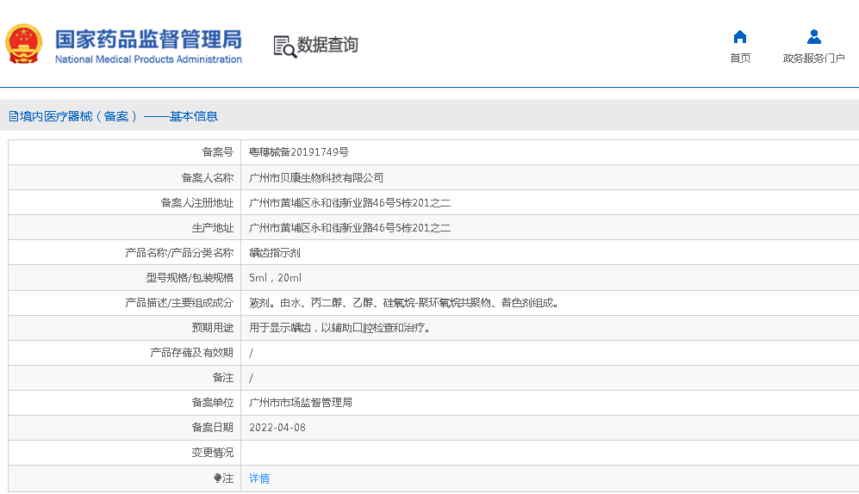This screenshot has width=859, height=494.
Task: Click the document icon before 境内医疗器械 header
Action: pyautogui.click(x=13, y=116)
